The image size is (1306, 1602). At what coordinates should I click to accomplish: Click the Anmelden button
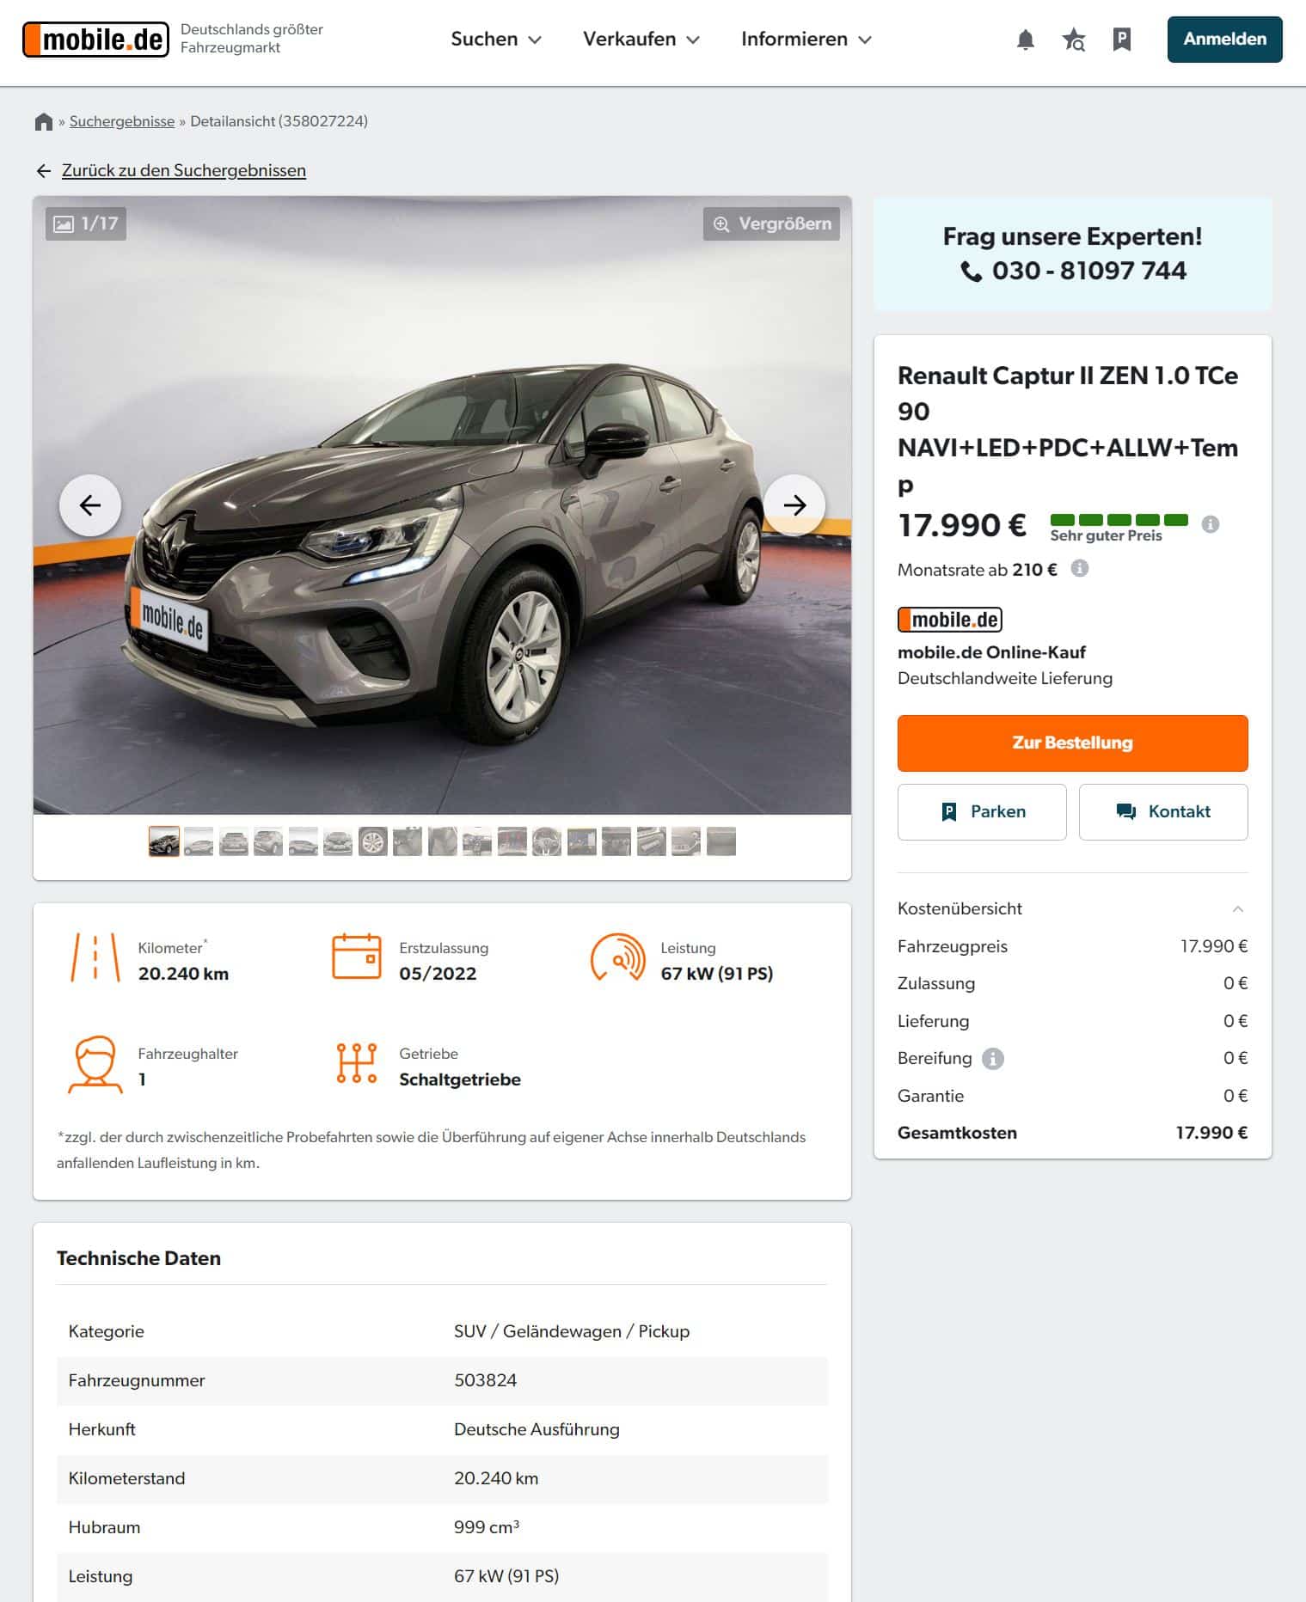(x=1224, y=40)
